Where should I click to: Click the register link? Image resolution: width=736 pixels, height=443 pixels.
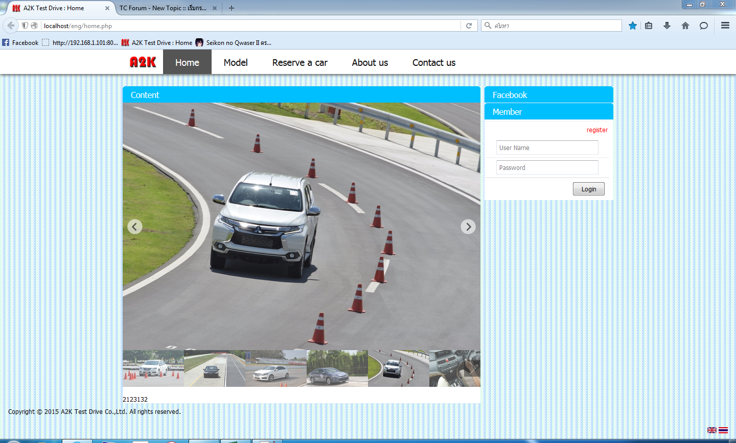[597, 130]
